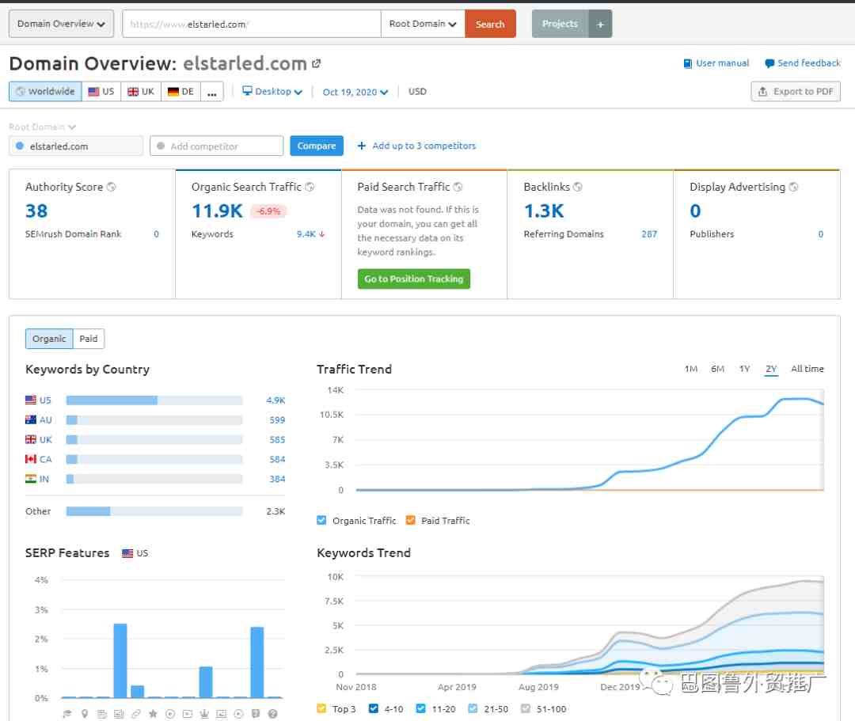Switch to Paid view toggle
Screen dimensions: 855x721
click(89, 339)
